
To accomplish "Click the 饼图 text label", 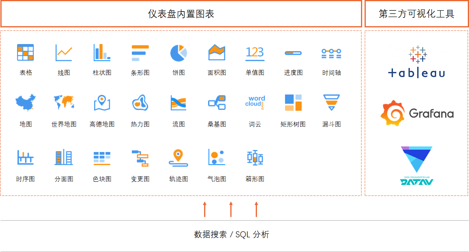I will point(179,73).
